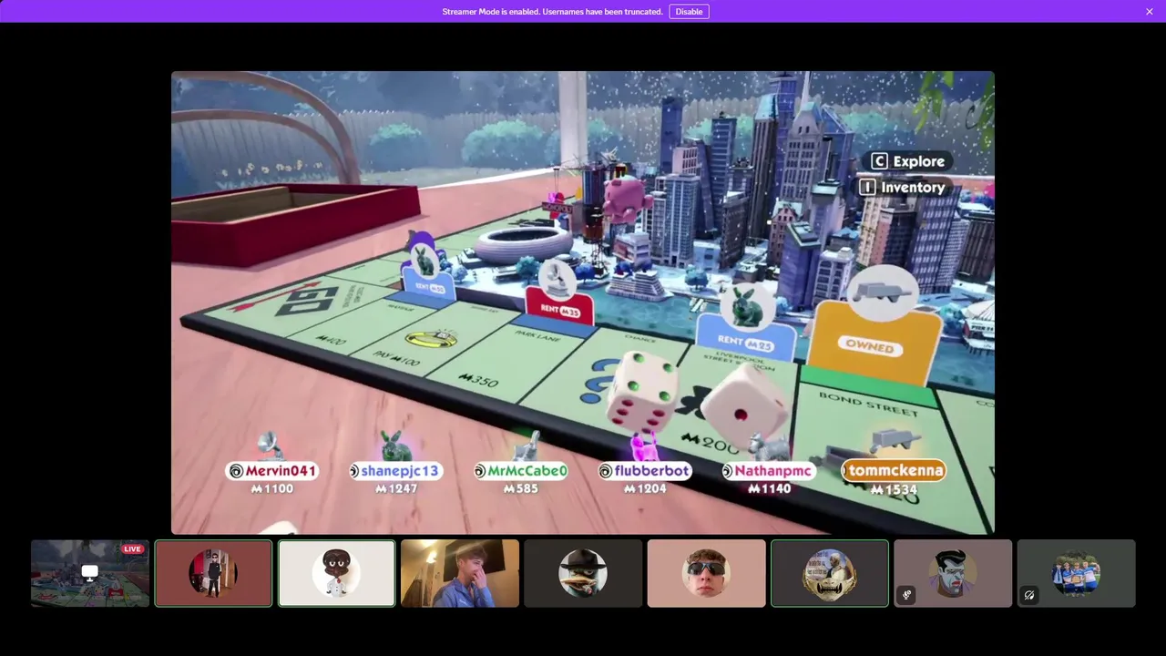The image size is (1166, 656).
Task: Click flubberbot's balance of 1204
Action: (645, 489)
